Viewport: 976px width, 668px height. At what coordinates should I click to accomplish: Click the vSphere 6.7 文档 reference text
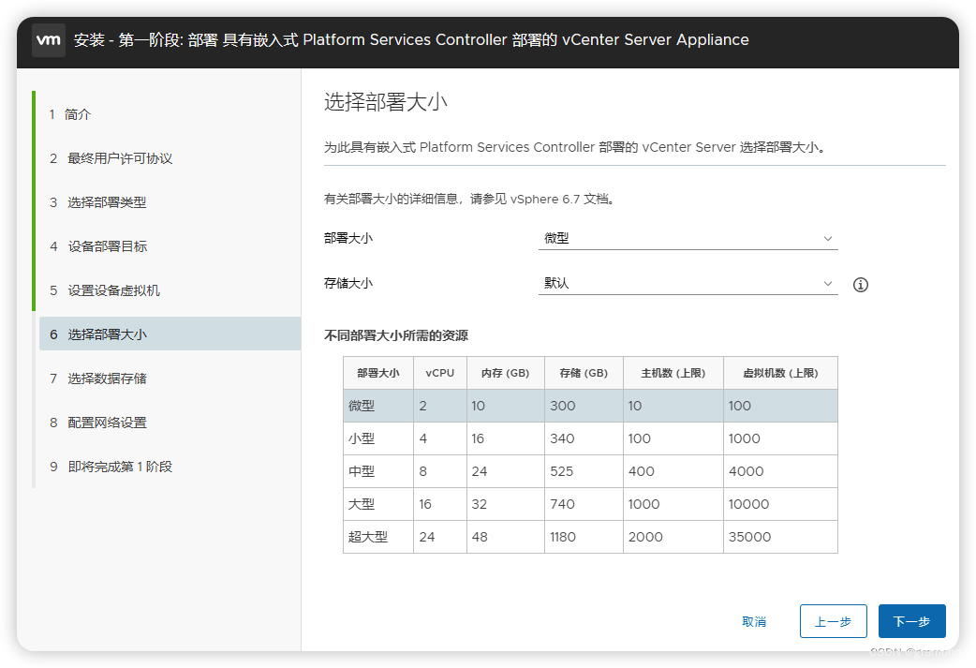(559, 200)
